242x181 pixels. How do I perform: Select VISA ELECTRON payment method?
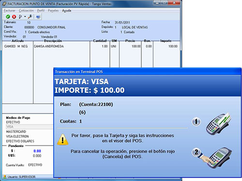(17, 136)
